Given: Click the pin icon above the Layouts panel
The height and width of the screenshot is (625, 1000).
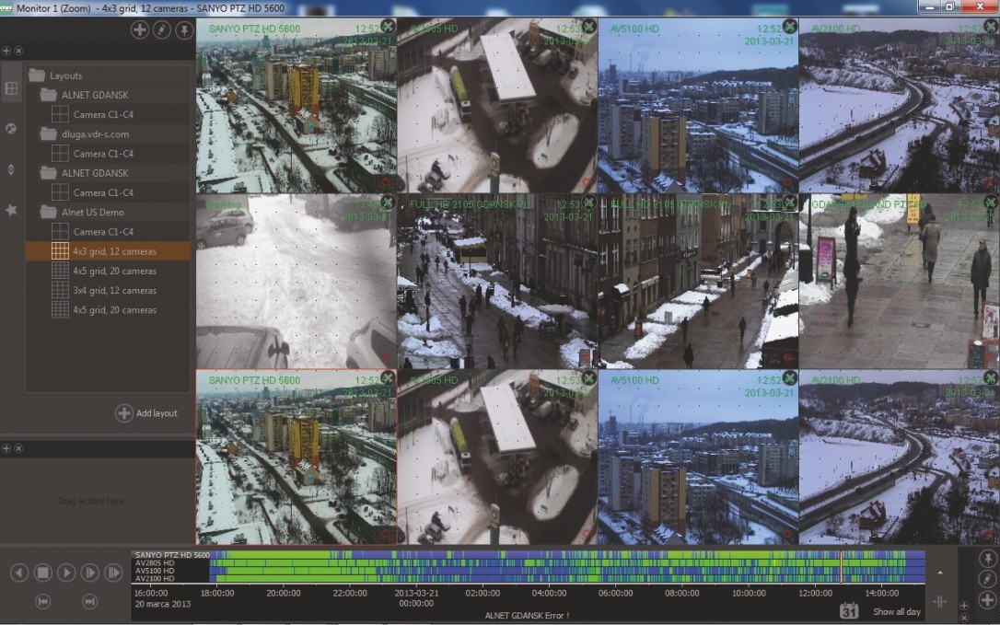Looking at the screenshot, I should pos(184,30).
